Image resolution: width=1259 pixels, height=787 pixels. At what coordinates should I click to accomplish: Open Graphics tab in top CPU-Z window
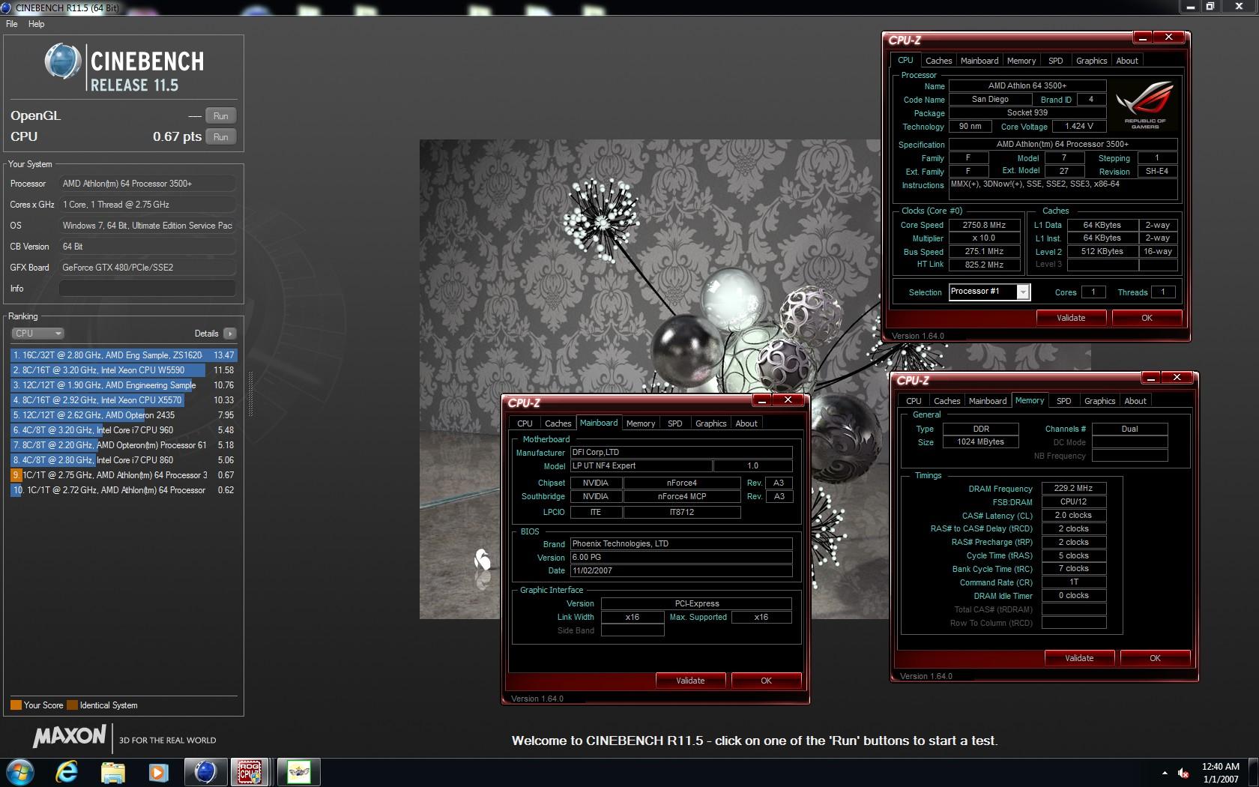click(1091, 61)
